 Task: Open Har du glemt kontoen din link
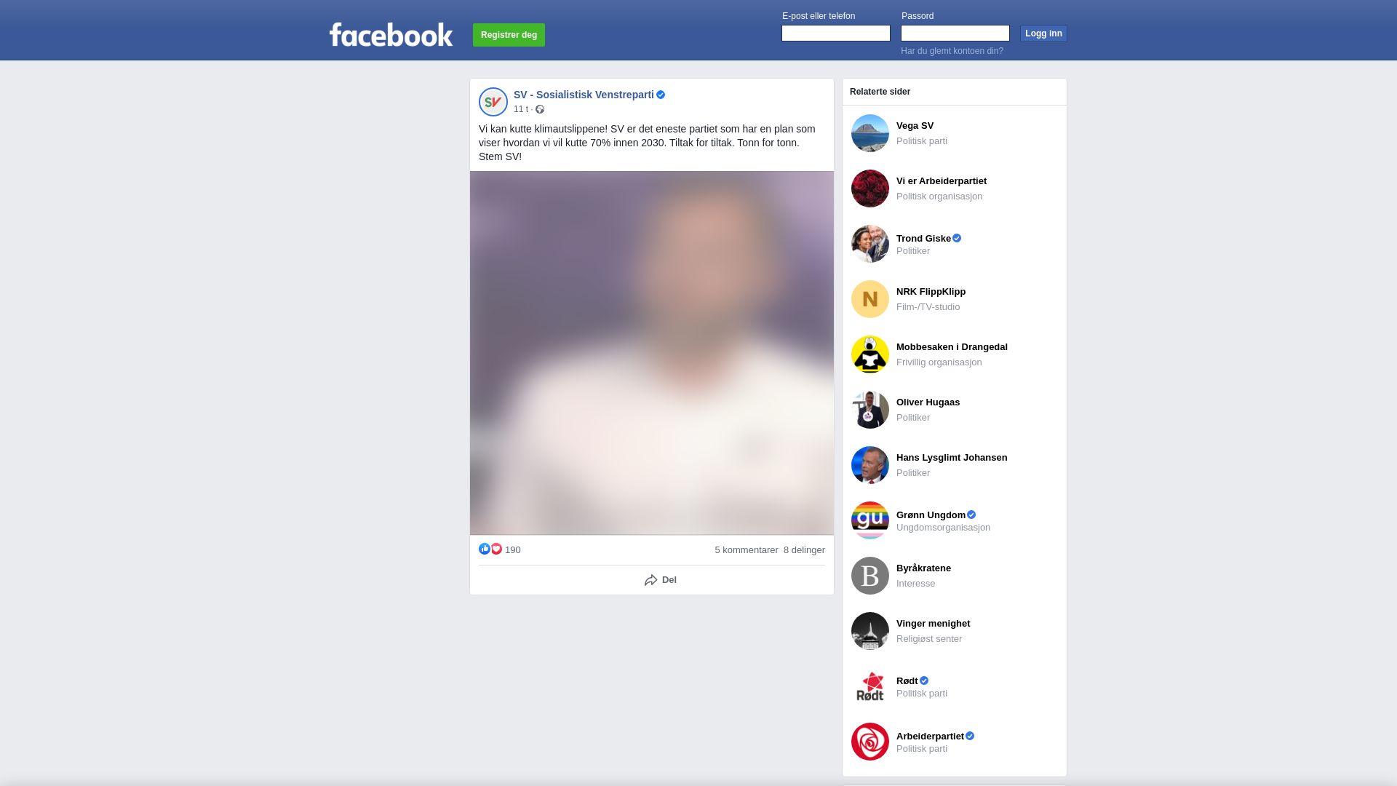pyautogui.click(x=952, y=51)
